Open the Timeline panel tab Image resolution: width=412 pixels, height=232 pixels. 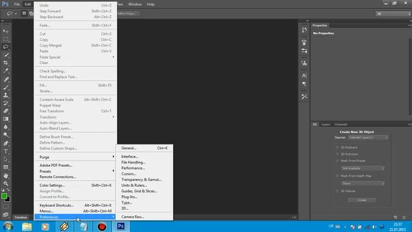tap(21, 218)
